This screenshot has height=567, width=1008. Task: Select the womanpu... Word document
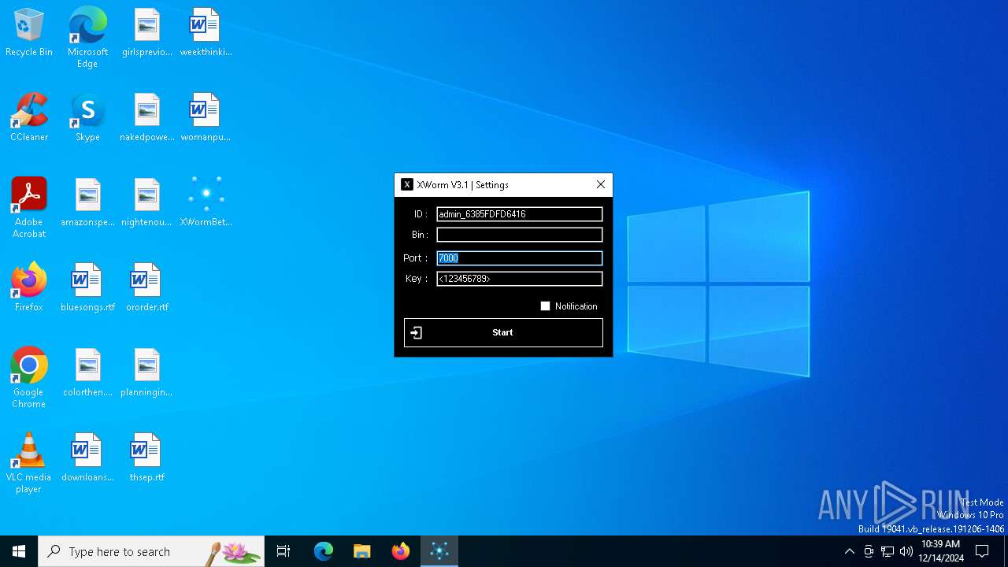pyautogui.click(x=206, y=118)
